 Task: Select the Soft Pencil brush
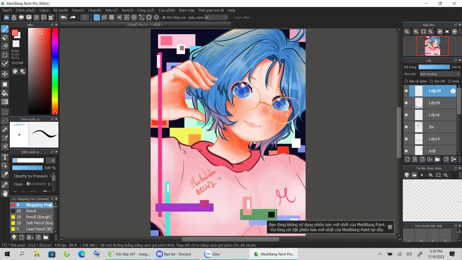pos(32,223)
